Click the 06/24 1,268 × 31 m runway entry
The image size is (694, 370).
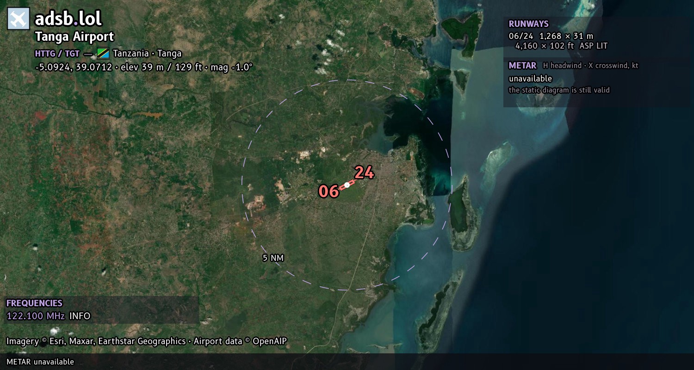click(551, 36)
